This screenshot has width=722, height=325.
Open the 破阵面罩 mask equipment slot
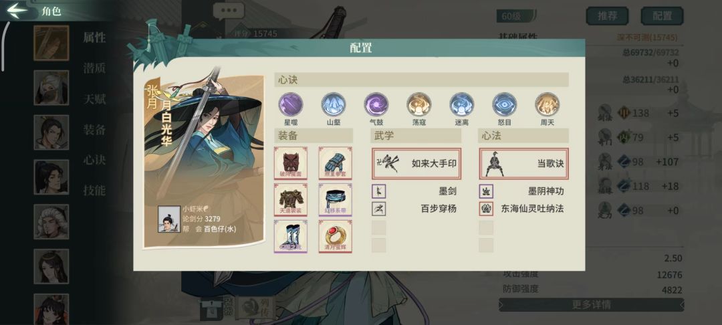click(291, 163)
